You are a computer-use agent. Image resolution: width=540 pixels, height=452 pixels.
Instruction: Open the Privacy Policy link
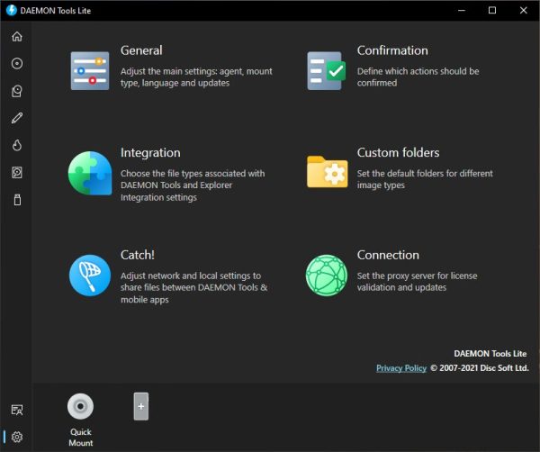(401, 368)
